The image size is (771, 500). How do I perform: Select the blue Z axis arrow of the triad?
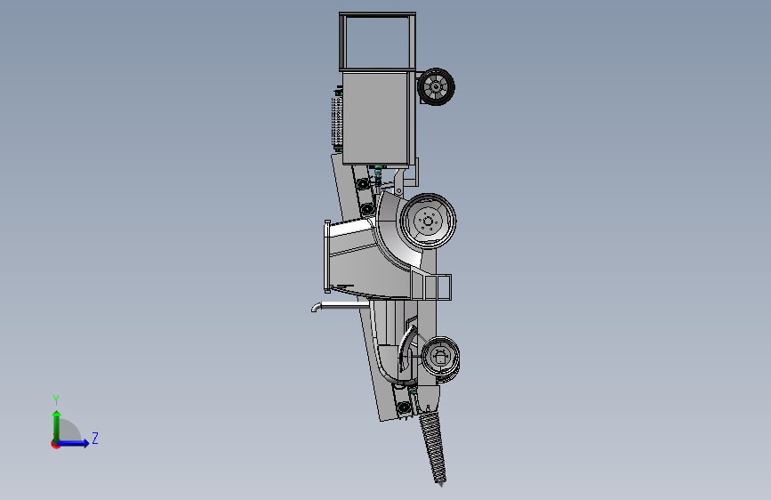pos(73,443)
